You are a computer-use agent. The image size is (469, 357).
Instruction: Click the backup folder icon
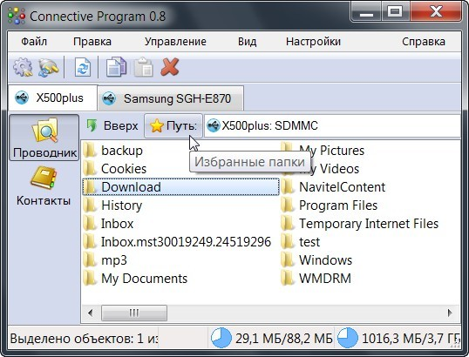90,151
